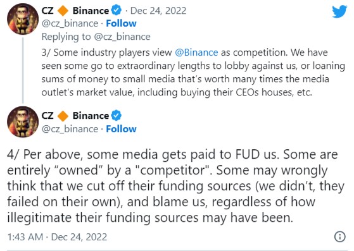This screenshot has height=251, width=354.
Task: Open the @Binance mention link
Action: pyautogui.click(x=196, y=52)
